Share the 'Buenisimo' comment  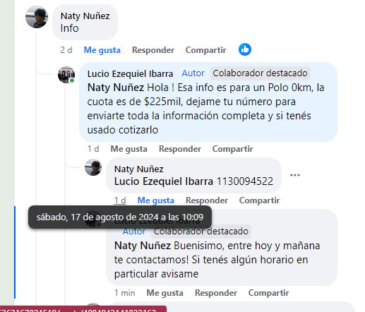[x=268, y=293]
